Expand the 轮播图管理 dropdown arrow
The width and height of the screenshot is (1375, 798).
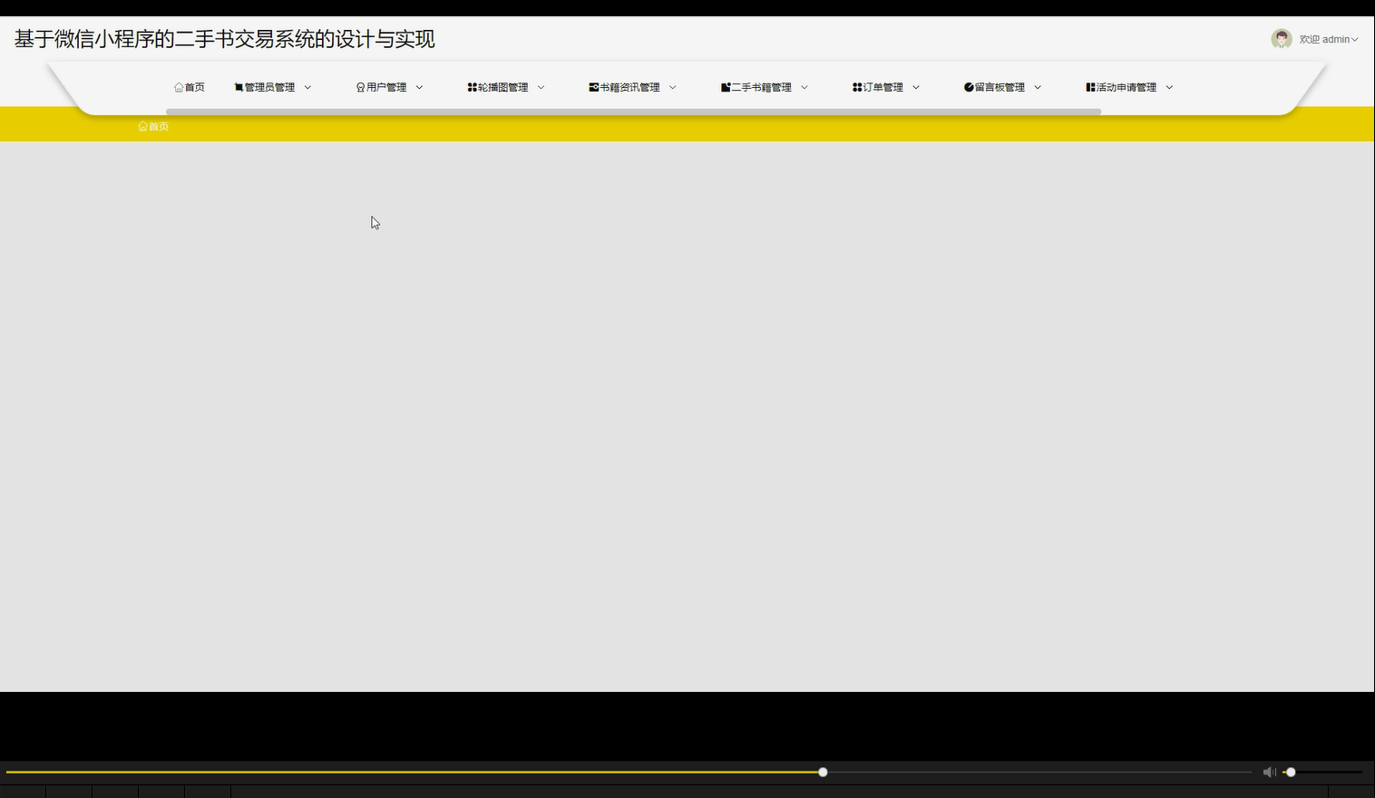(x=541, y=88)
